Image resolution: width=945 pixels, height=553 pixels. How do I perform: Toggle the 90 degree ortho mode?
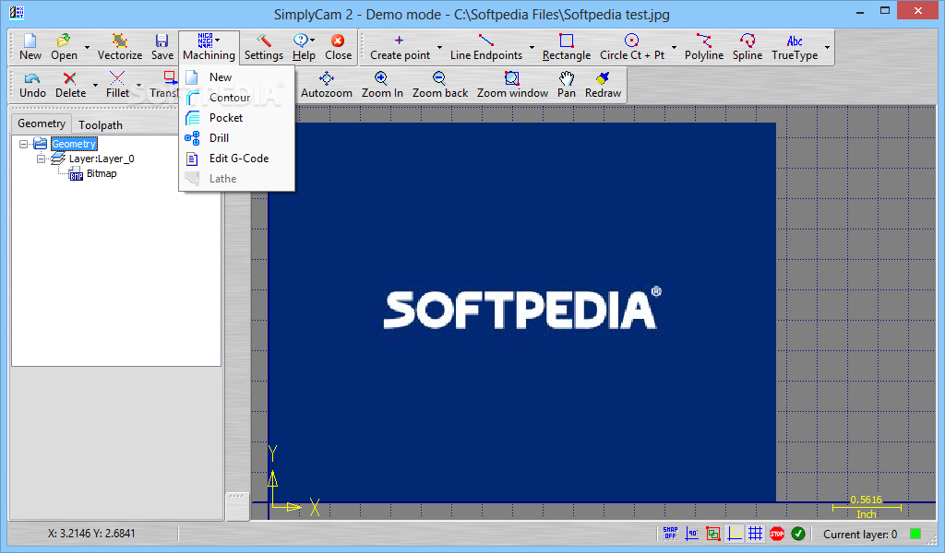click(x=692, y=534)
